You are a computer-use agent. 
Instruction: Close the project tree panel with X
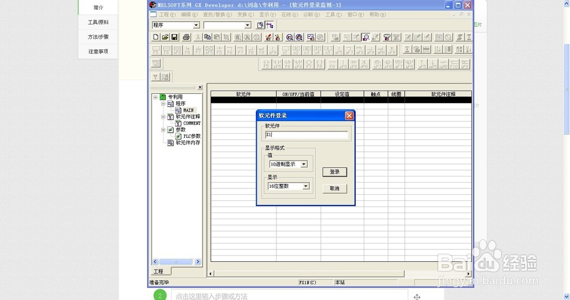click(200, 87)
